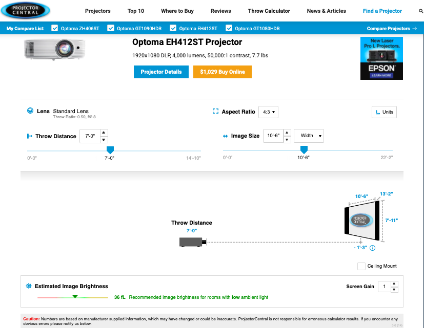Increase image size with up arrow
Viewport: 424px width, 328px height.
point(287,133)
